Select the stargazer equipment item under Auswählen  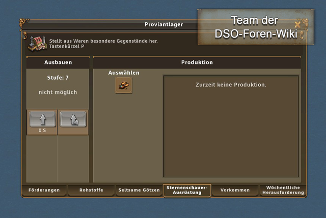coord(124,85)
